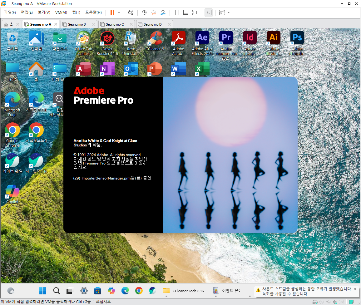Image resolution: width=361 pixels, height=305 pixels.
Task: Enter full screen mode
Action: coord(195,12)
